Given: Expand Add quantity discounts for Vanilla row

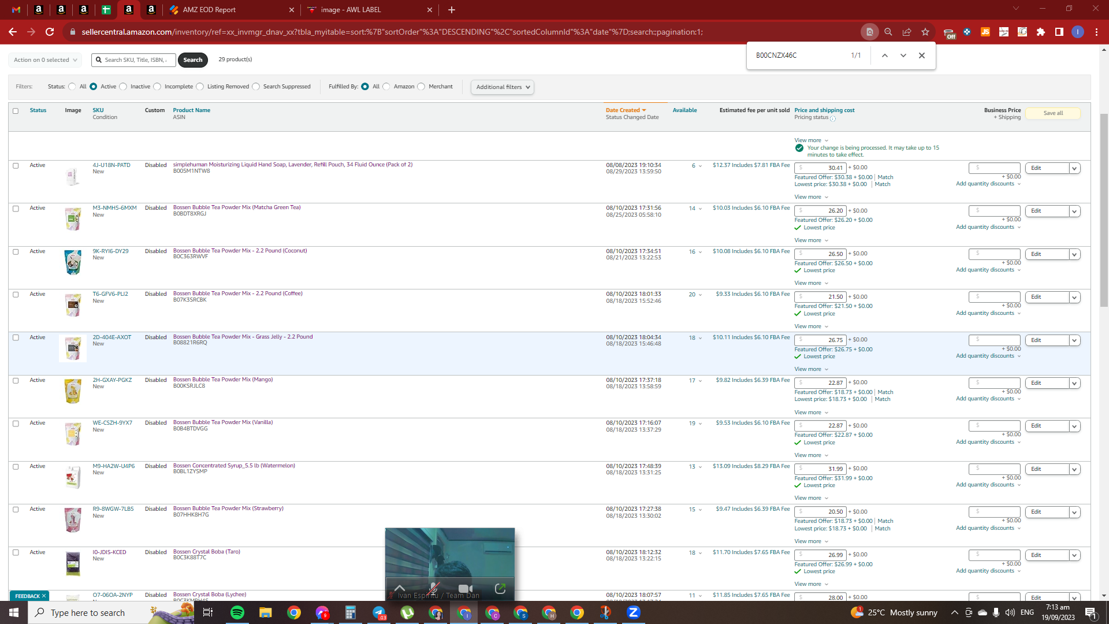Looking at the screenshot, I should [x=988, y=442].
